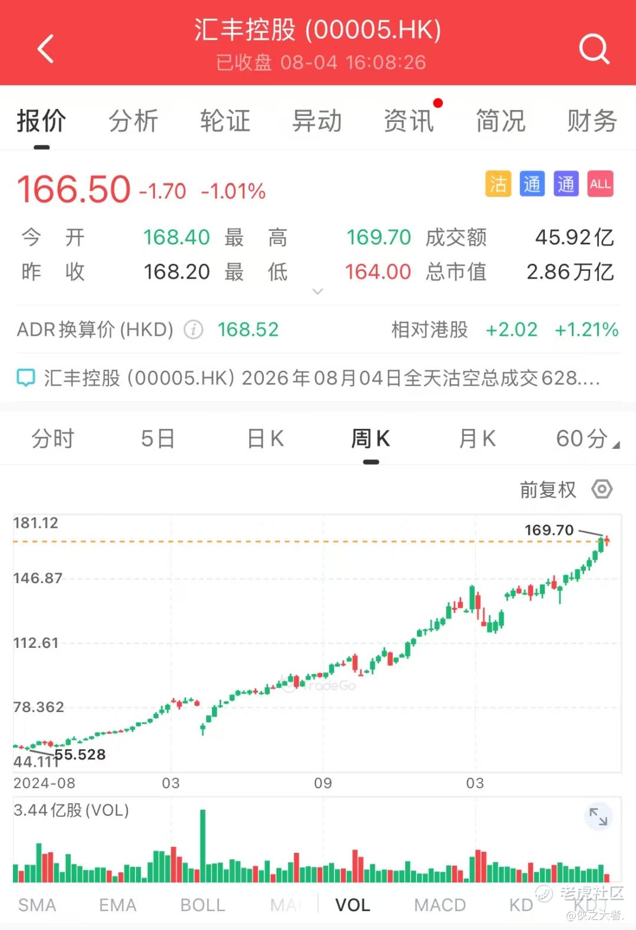Viewport: 636px width, 930px height.
Task: Open the search magnifier icon
Action: [x=594, y=48]
